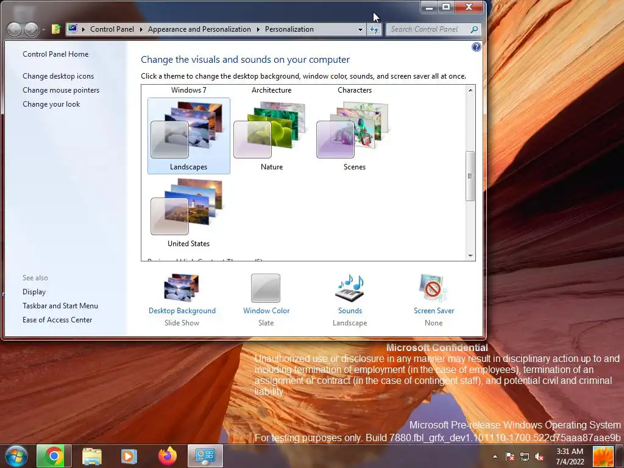Launch Firefox from taskbar

(168, 456)
